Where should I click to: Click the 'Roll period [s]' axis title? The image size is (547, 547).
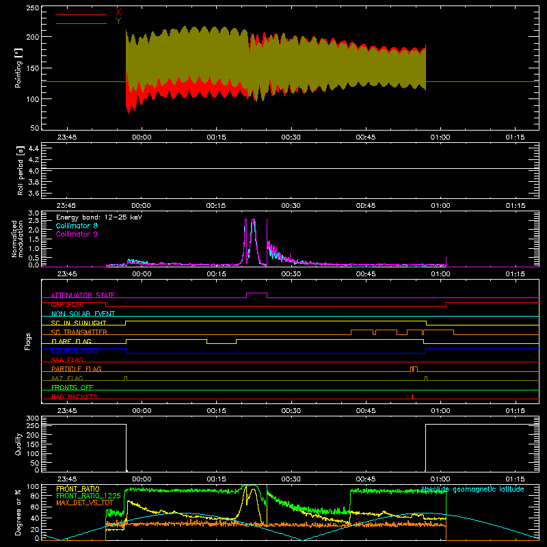click(20, 170)
